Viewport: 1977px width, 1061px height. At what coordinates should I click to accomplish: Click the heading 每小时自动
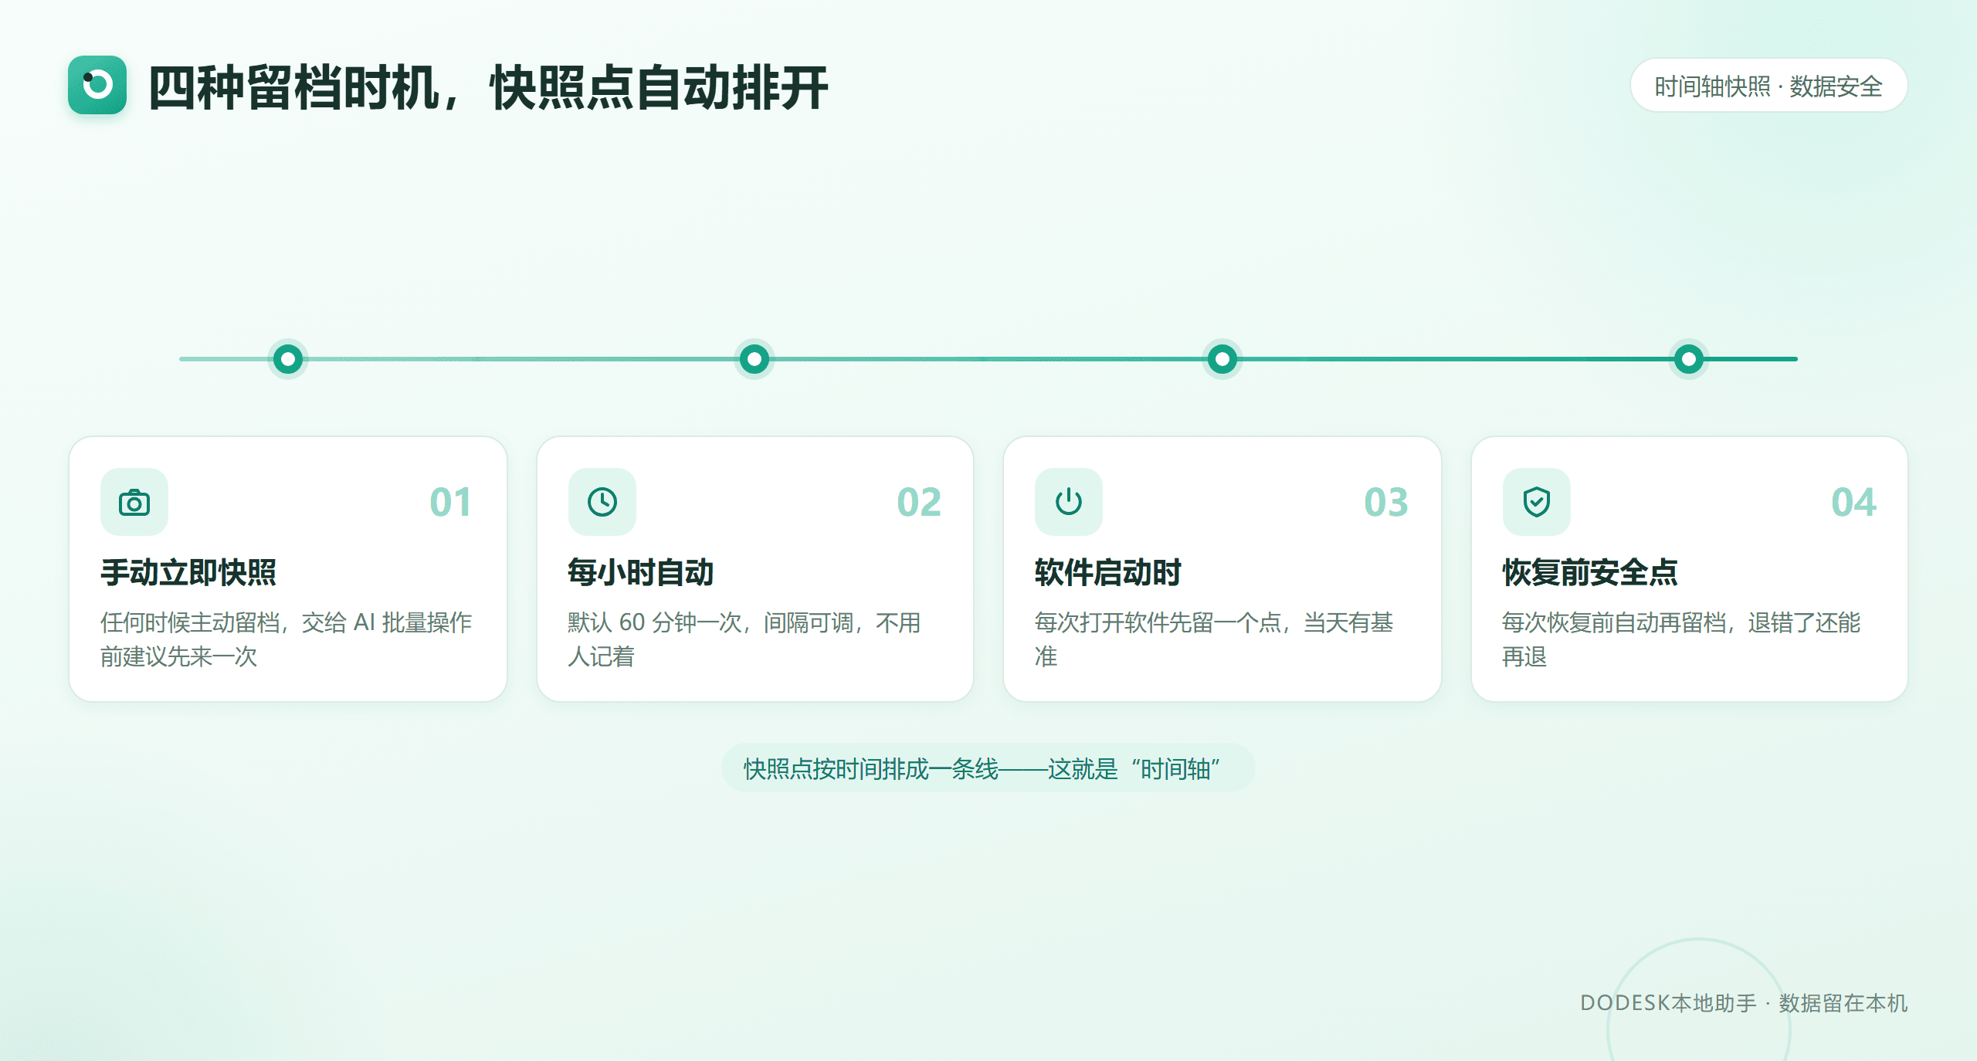(x=641, y=572)
